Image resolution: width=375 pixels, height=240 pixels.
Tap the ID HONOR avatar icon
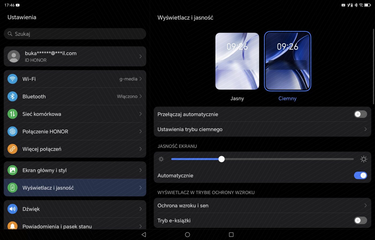[14, 56]
